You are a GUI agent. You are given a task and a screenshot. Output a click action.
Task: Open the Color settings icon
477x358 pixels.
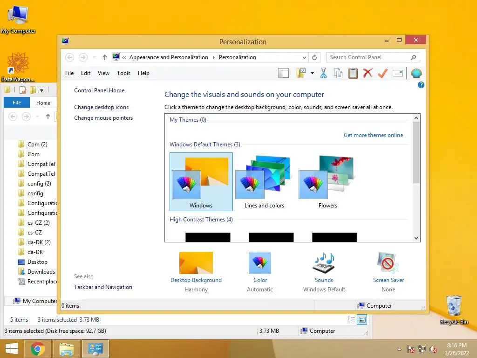click(260, 263)
